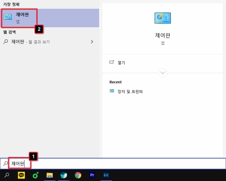Screen dimensions: 226x181
Task: Click the magnifier icon in search box
Action: point(5,164)
